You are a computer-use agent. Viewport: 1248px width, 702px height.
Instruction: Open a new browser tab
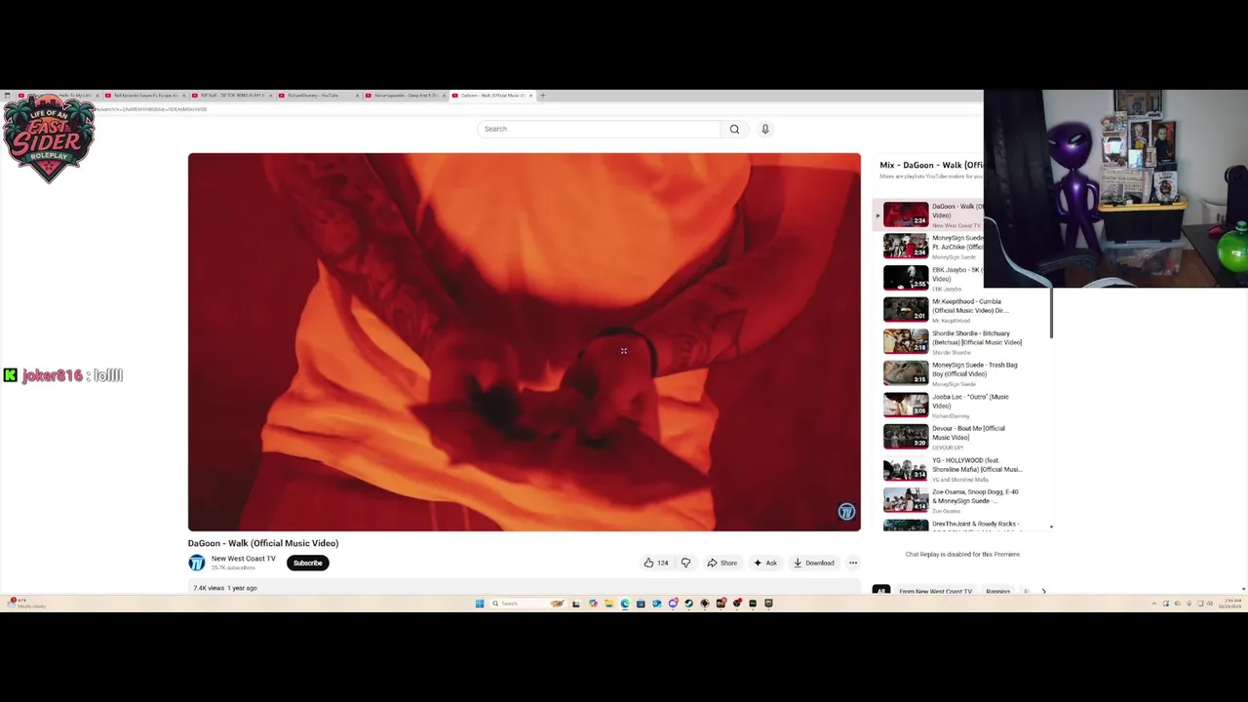click(543, 96)
